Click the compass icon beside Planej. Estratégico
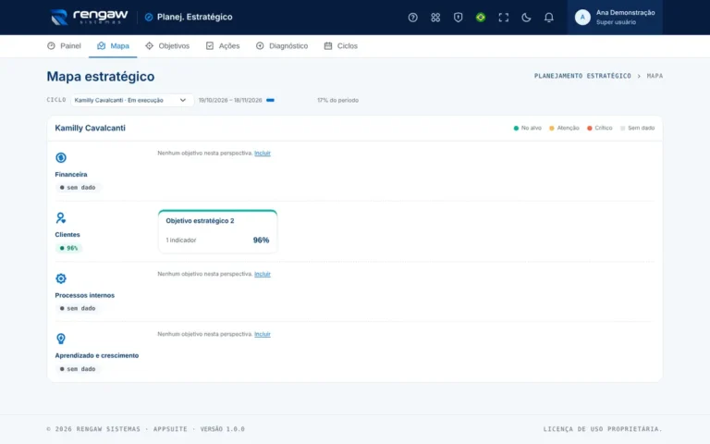The height and width of the screenshot is (444, 710). [x=149, y=18]
